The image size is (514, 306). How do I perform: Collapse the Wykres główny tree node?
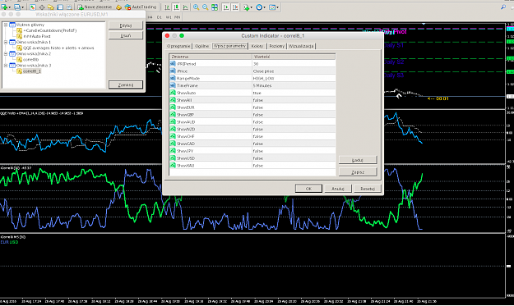point(6,25)
